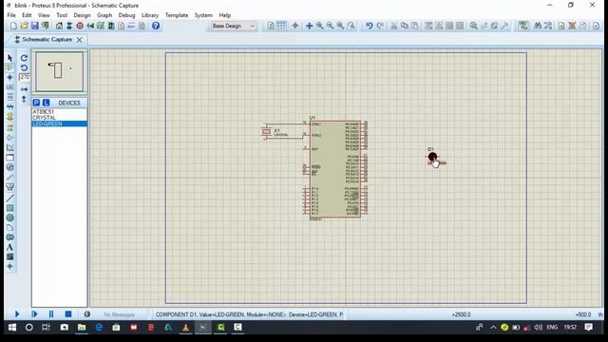608x342 pixels.
Task: Click the L library manage button
Action: pyautogui.click(x=46, y=103)
